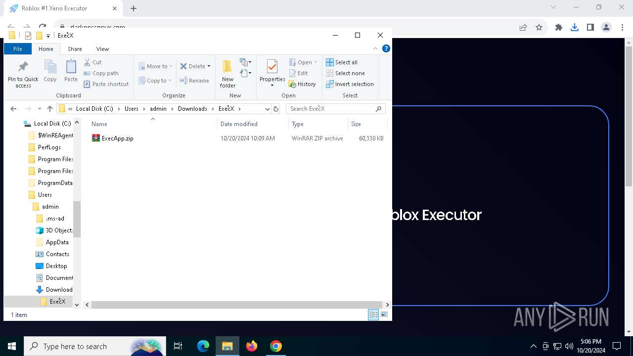This screenshot has height=356, width=633.
Task: Click the Copy ribbon icon
Action: 50,71
